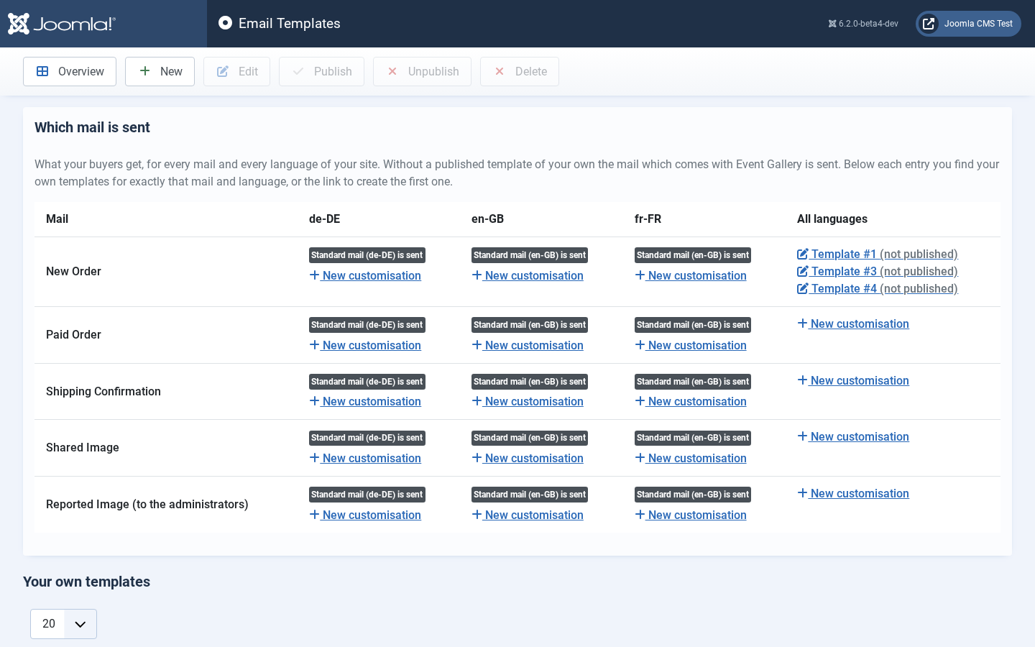Add Reported Image customisation for en-GB
The image size is (1035, 647).
[x=528, y=515]
